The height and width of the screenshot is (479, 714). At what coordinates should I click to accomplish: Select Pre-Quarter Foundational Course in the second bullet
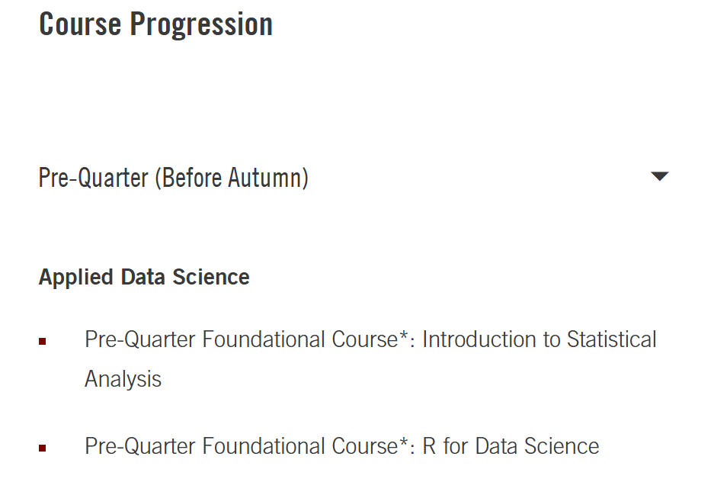[242, 446]
